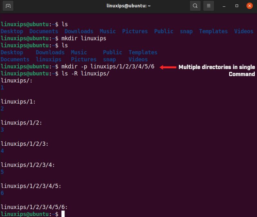The height and width of the screenshot is (217, 257).
Task: Click the Videos entry in the listing
Action: pyautogui.click(x=244, y=31)
